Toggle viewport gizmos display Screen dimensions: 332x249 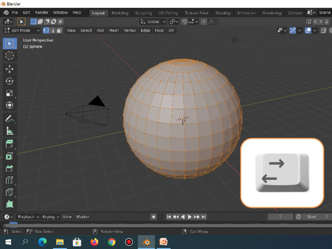tap(293, 31)
